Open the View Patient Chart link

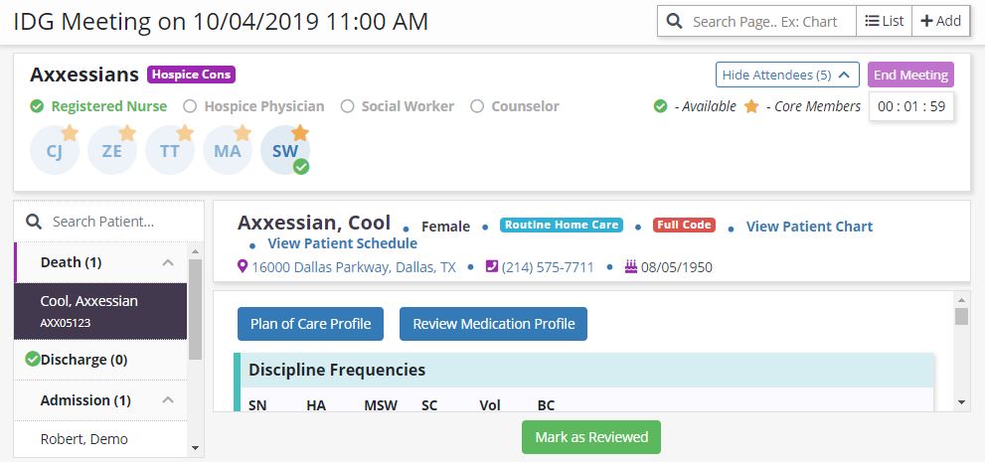pyautogui.click(x=809, y=227)
